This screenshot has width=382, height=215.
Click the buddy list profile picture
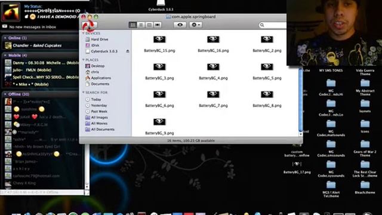click(x=11, y=12)
